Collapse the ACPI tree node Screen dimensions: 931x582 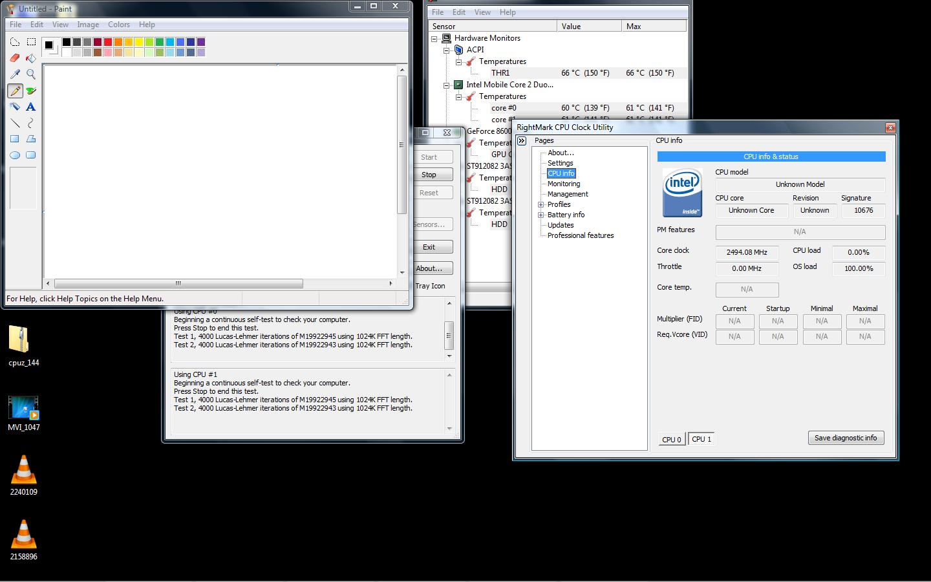pyautogui.click(x=446, y=50)
